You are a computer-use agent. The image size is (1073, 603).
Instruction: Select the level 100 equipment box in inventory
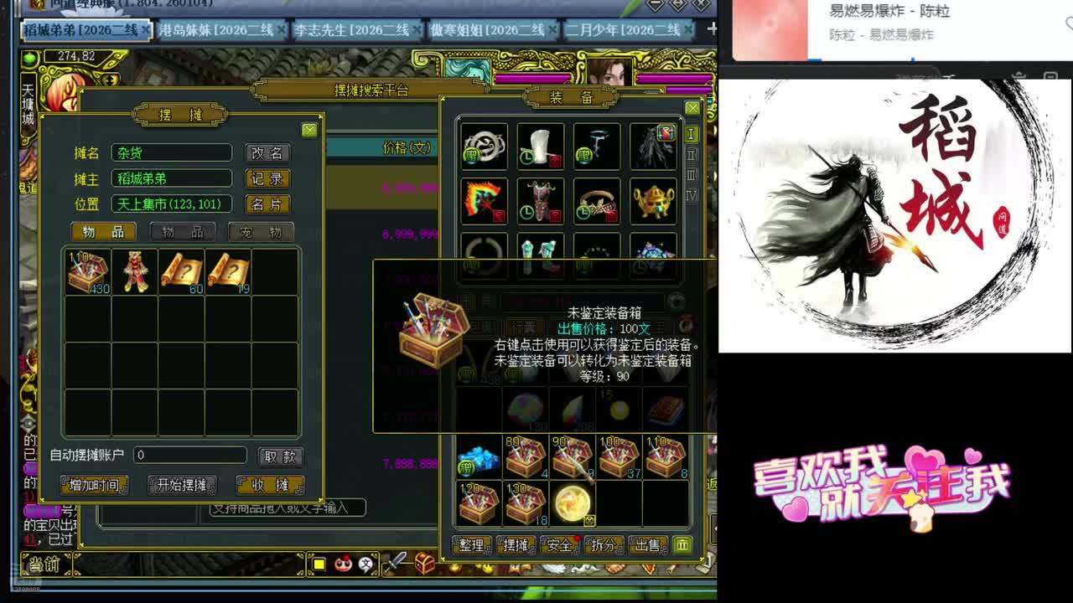[619, 457]
